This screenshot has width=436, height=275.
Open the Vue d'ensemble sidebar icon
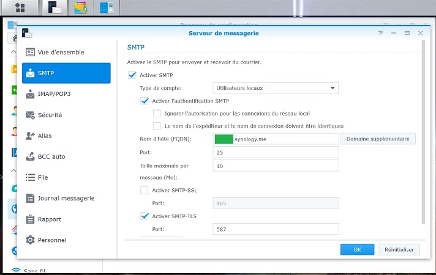(30, 53)
